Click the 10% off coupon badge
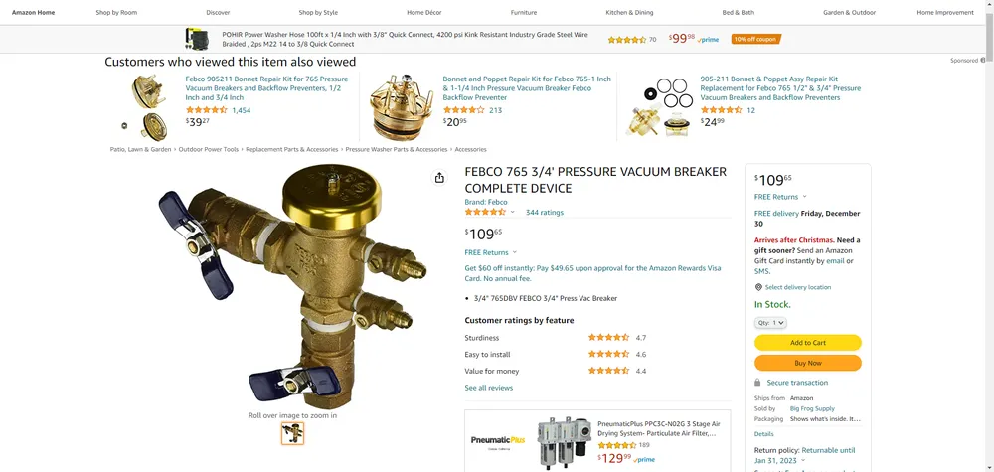This screenshot has width=994, height=472. tap(755, 40)
